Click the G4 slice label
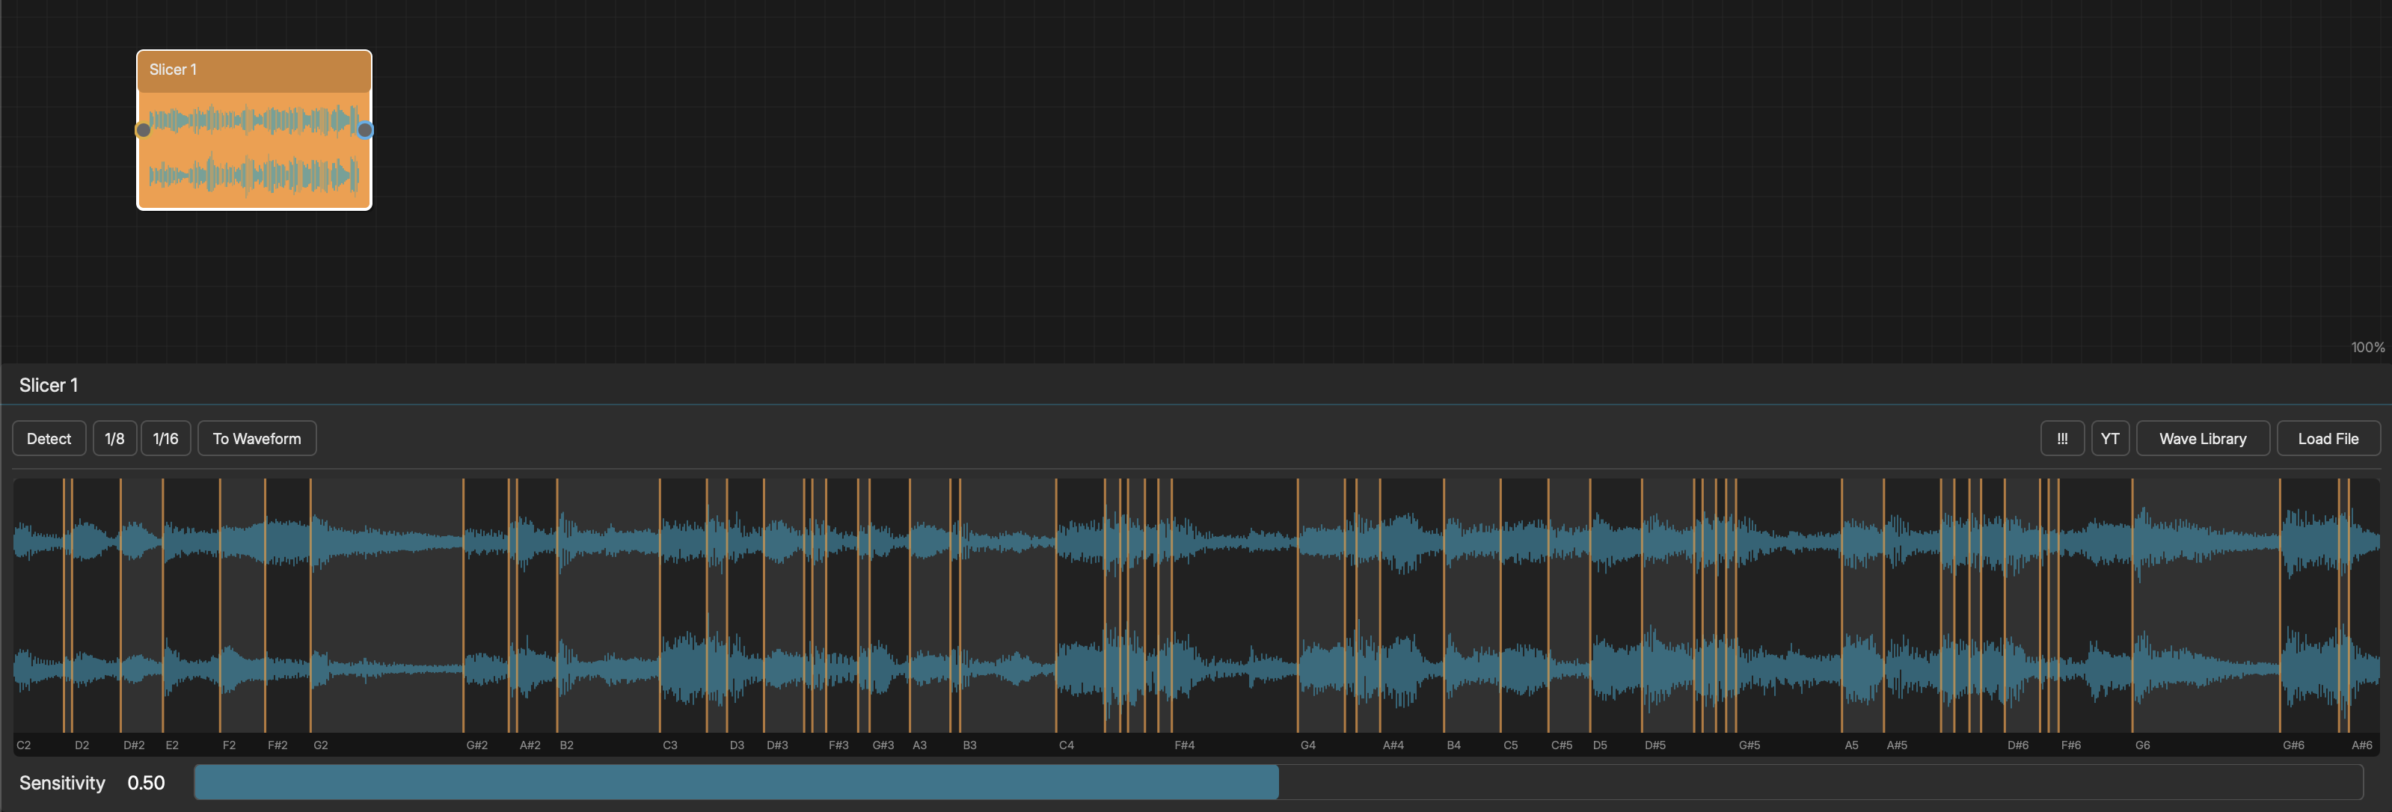This screenshot has width=2392, height=812. [x=1307, y=745]
